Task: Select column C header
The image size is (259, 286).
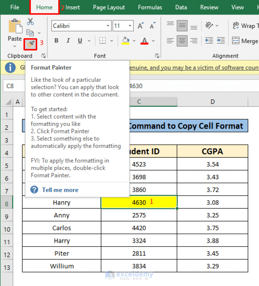Action: coord(153,102)
